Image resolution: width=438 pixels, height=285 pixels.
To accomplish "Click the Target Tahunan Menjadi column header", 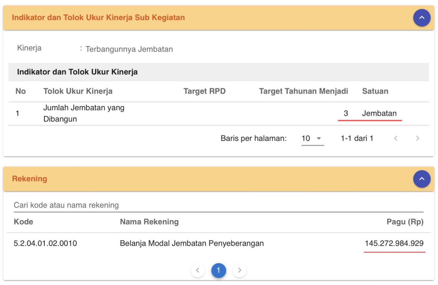I will point(303,91).
